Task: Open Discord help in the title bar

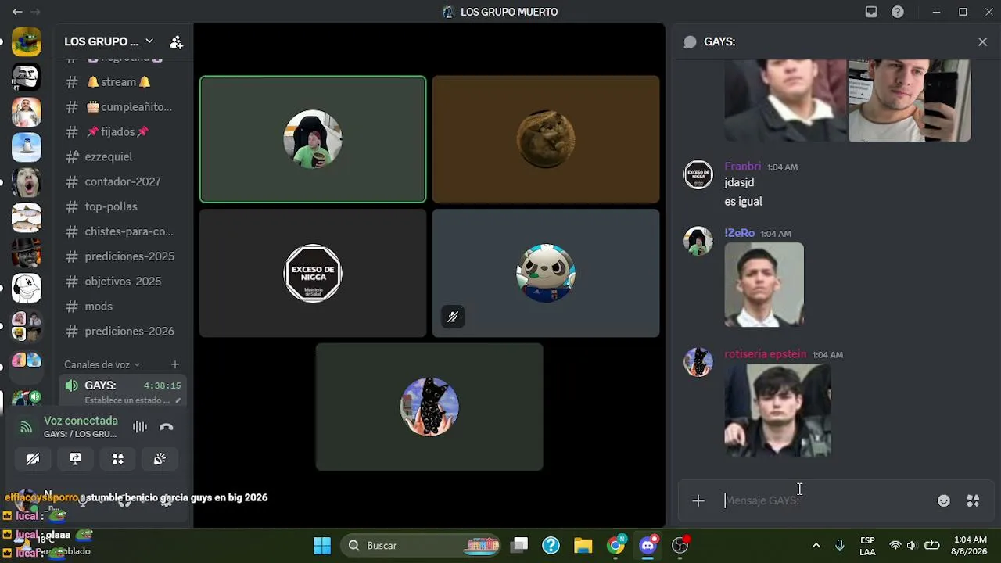Action: pyautogui.click(x=898, y=12)
